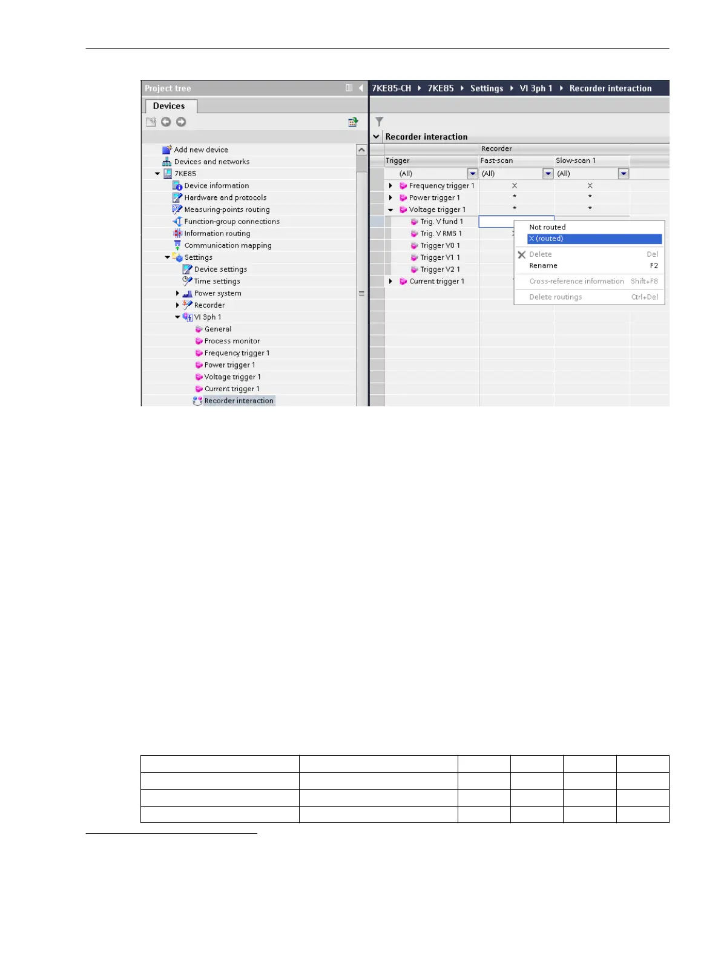Click 7KE85-CH in the breadcrumb
The width and height of the screenshot is (721, 961).
392,88
